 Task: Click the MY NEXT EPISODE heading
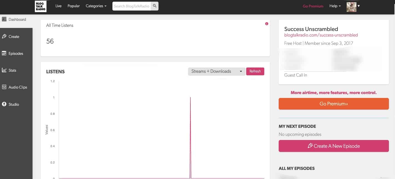point(297,126)
